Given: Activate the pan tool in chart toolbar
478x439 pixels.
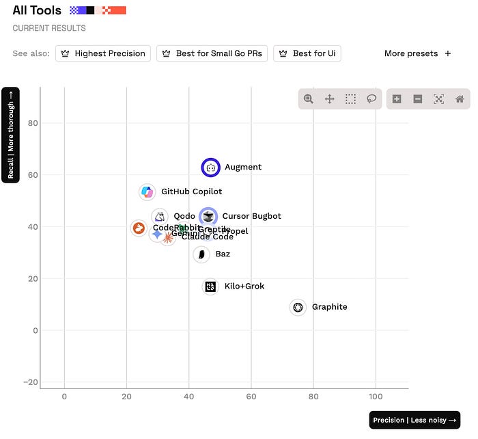Looking at the screenshot, I should [330, 99].
